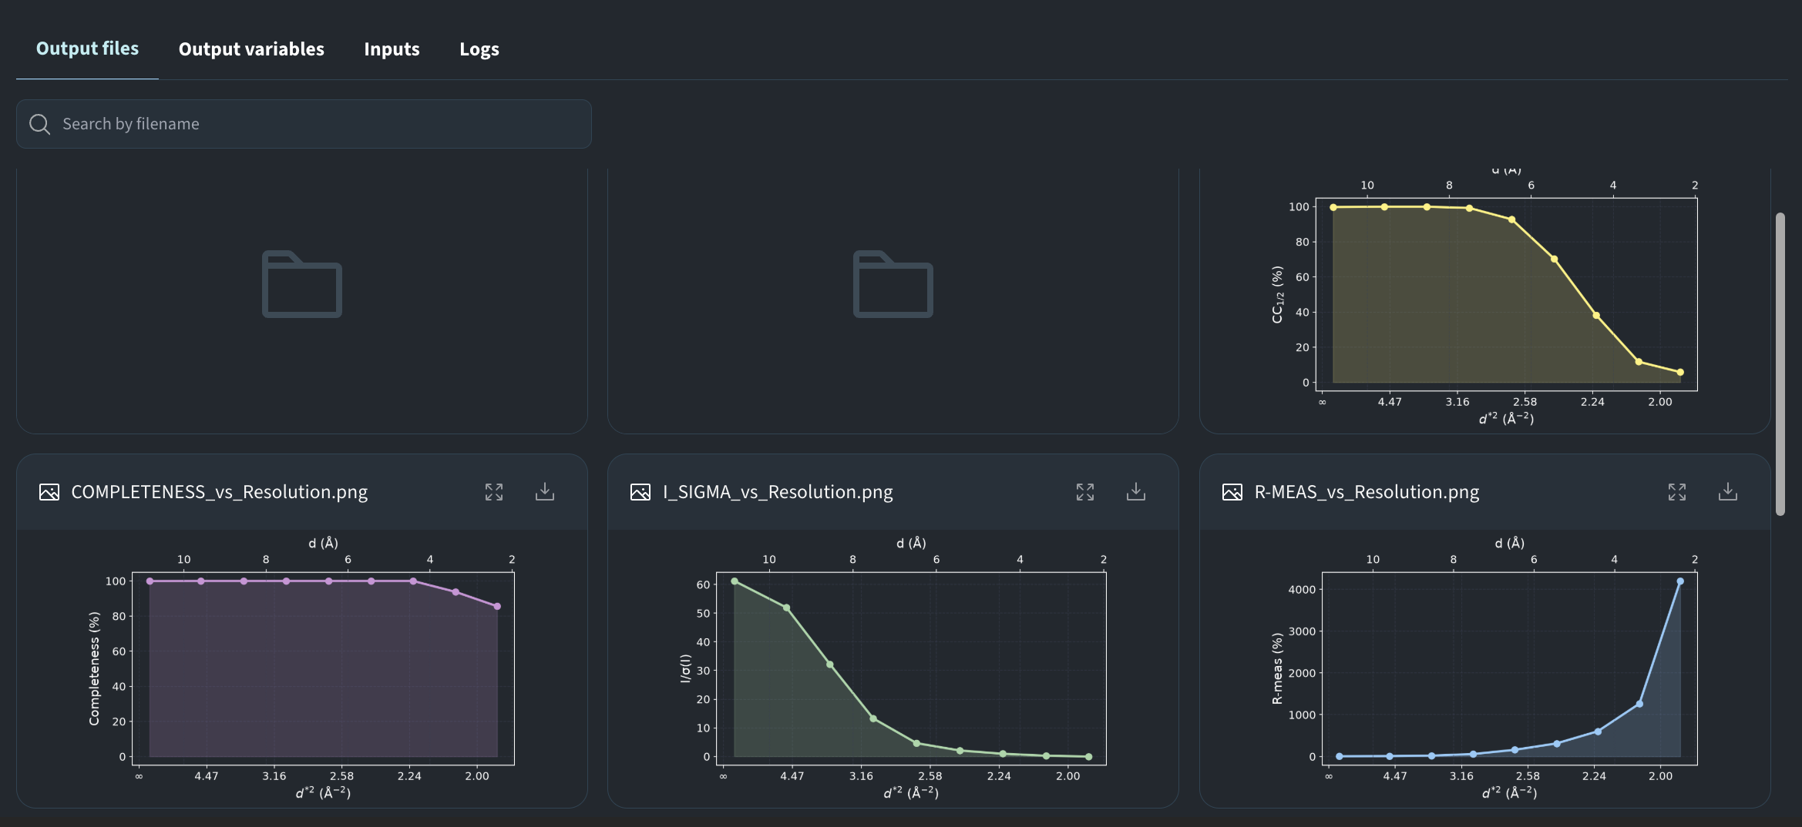
Task: Switch to the Output variables tab
Action: click(251, 49)
